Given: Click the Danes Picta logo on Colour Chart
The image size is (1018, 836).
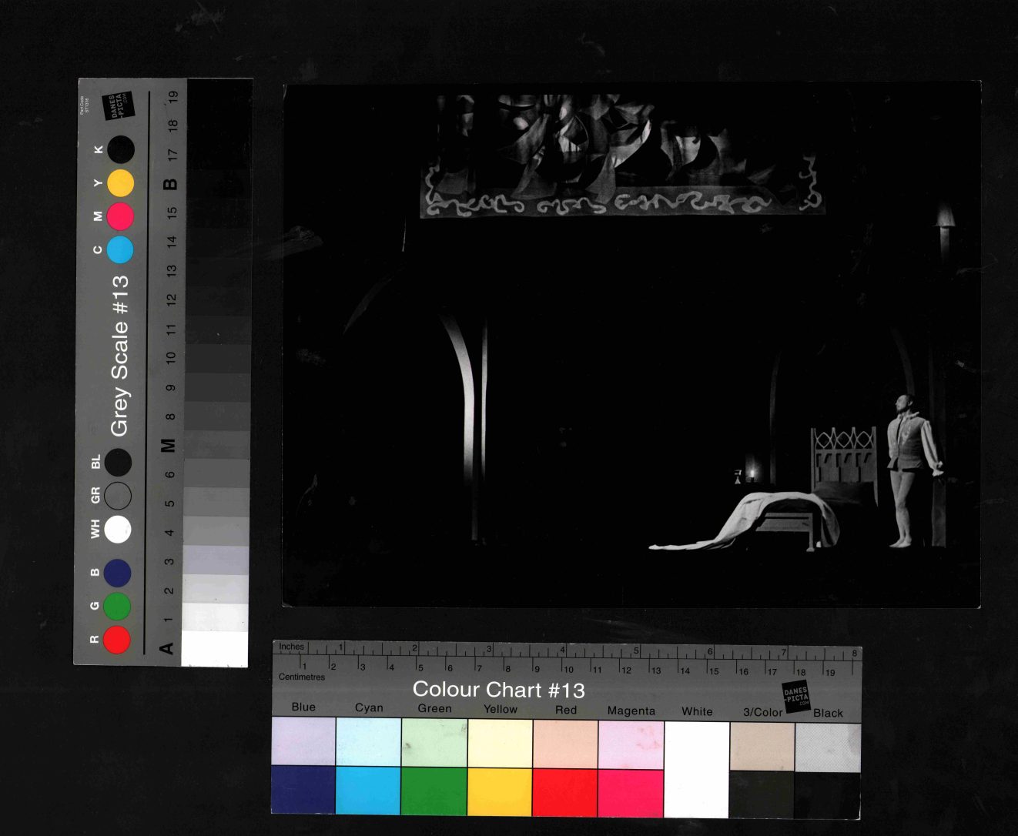Looking at the screenshot, I should tap(795, 696).
